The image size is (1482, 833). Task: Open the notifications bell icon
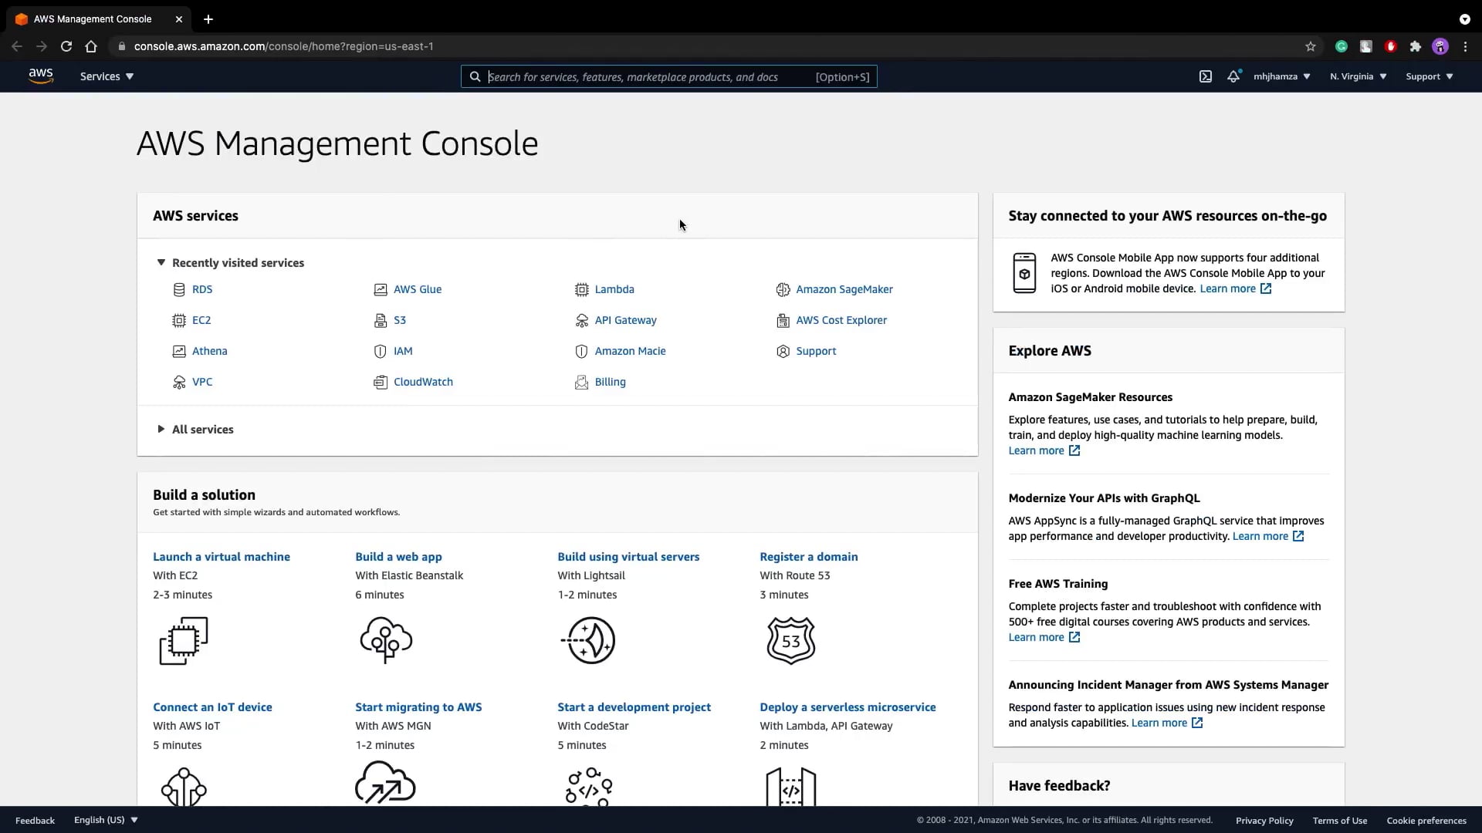click(1233, 76)
